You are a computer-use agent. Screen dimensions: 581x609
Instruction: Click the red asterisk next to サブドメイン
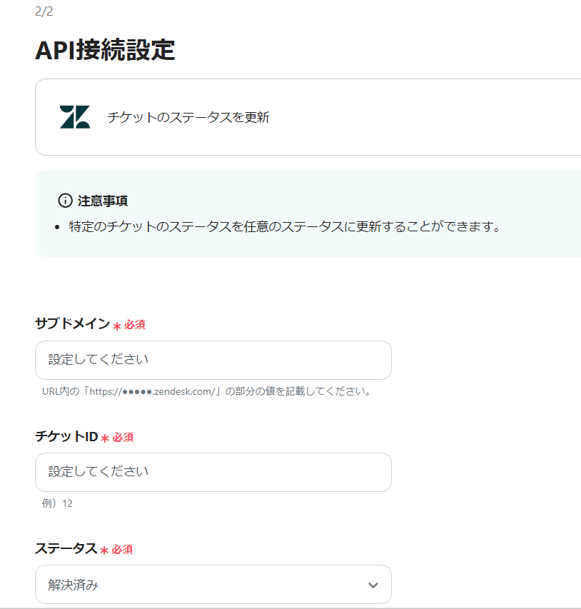pyautogui.click(x=117, y=326)
